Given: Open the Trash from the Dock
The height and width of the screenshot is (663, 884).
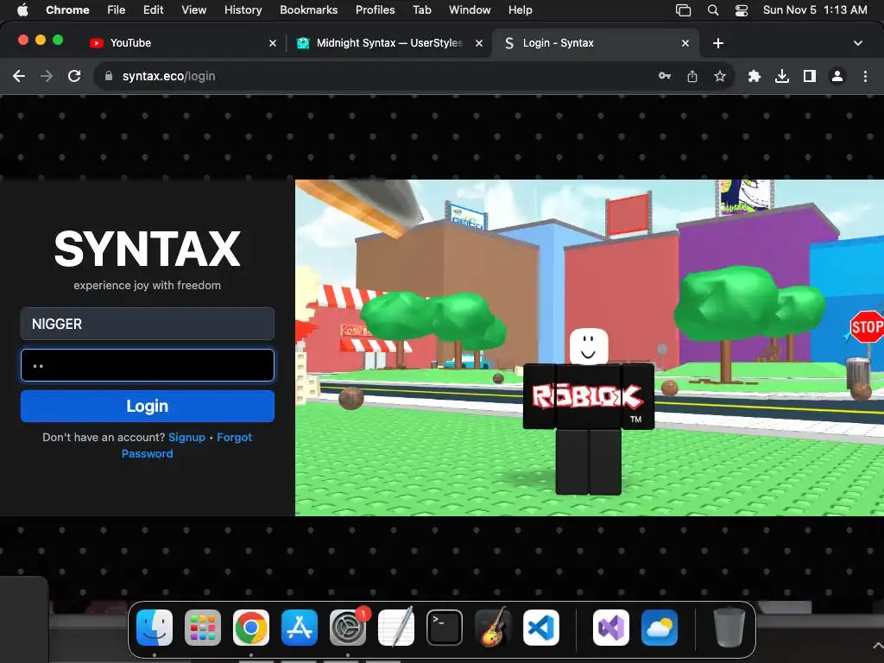Looking at the screenshot, I should coord(729,628).
